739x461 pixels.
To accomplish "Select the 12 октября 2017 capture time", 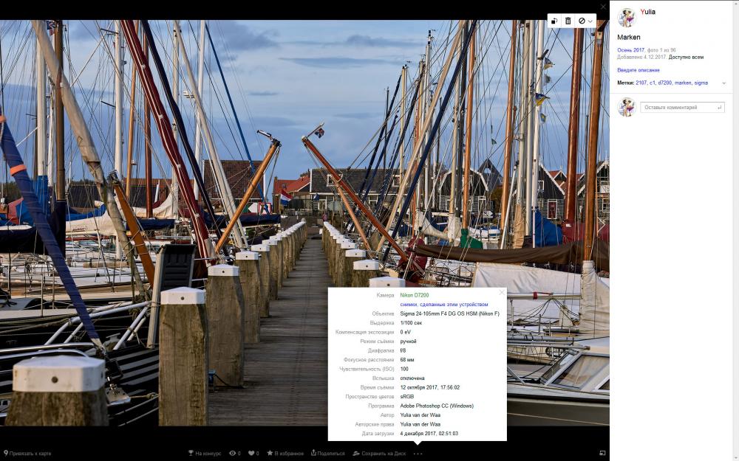I will click(x=430, y=388).
